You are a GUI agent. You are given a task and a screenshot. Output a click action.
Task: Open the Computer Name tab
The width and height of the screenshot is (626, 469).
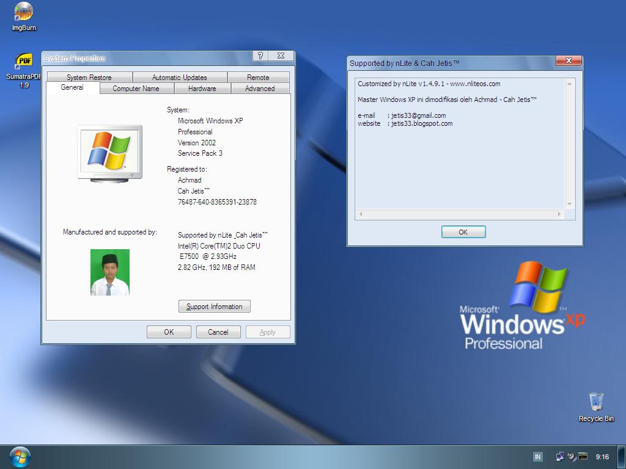click(136, 89)
